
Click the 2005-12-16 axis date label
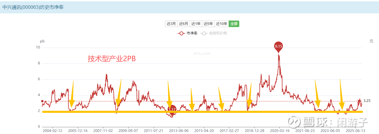[78, 130]
